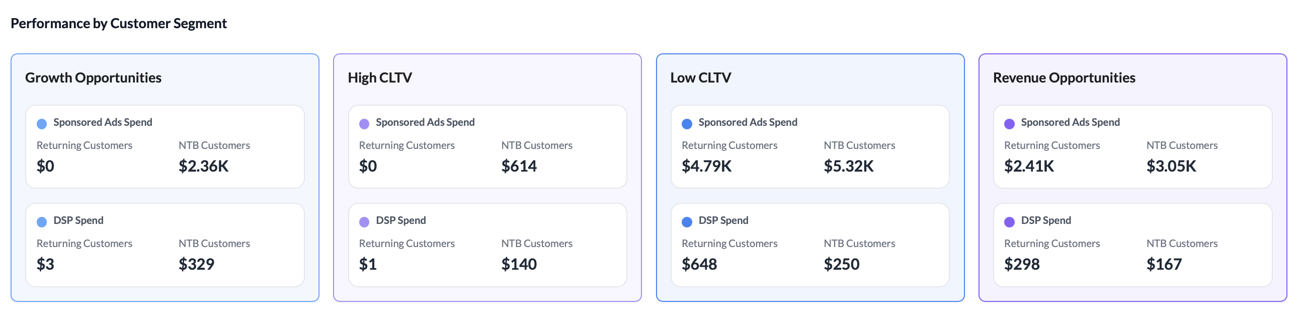Click the $4.79K Returning Customers value
This screenshot has width=1302, height=315.
click(707, 166)
